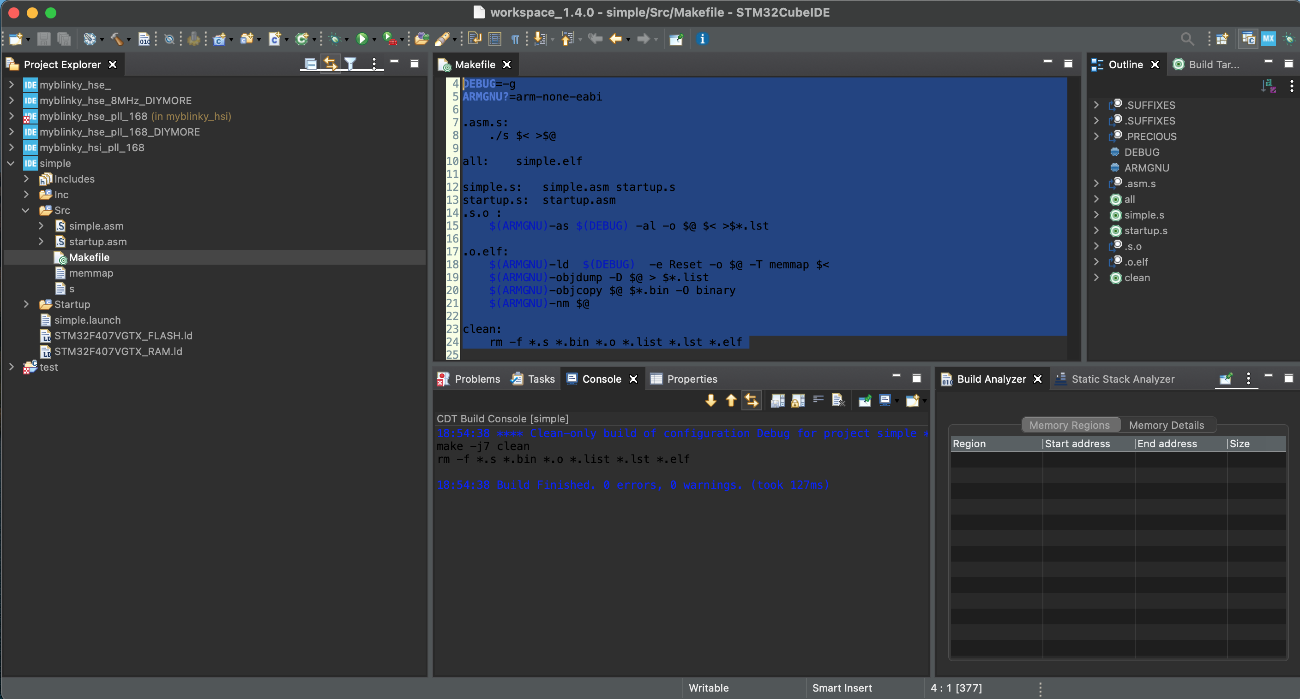
Task: Click Collapse All in Project Explorer
Action: click(x=310, y=64)
